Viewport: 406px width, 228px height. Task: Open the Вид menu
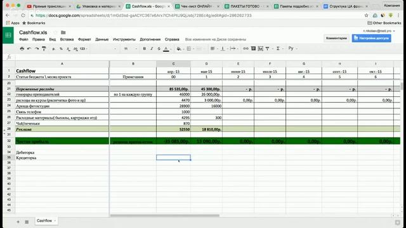(x=52, y=39)
